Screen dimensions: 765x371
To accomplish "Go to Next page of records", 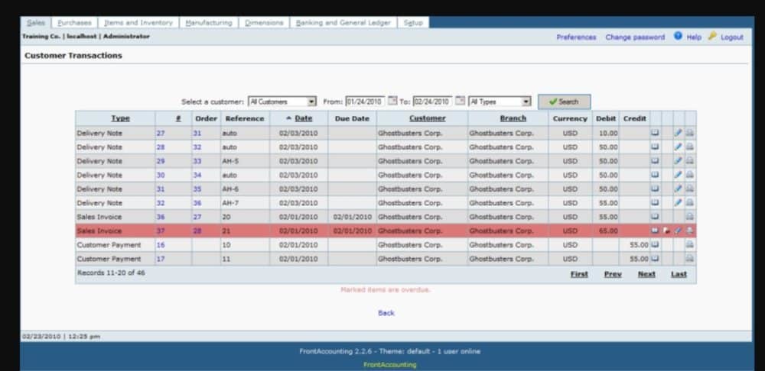I will [646, 274].
